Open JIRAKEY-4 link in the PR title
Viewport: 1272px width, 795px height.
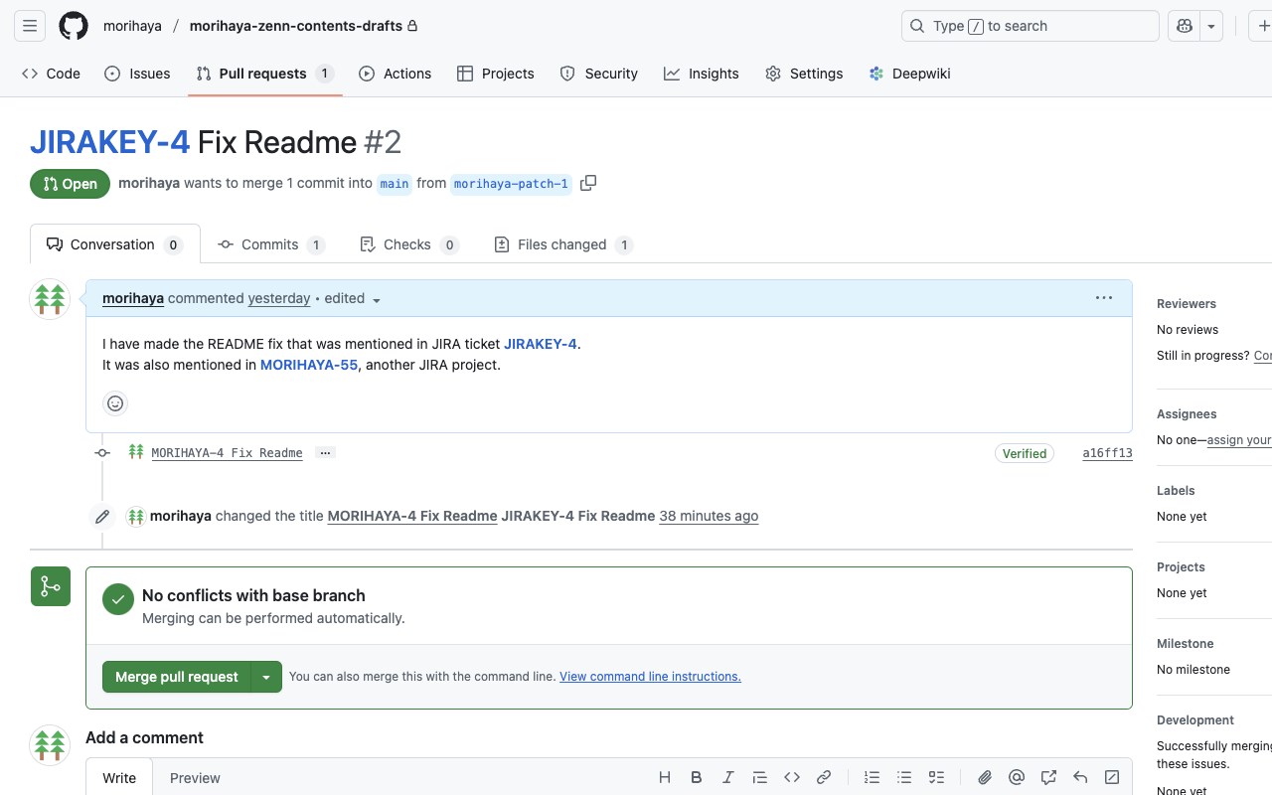pos(109,142)
